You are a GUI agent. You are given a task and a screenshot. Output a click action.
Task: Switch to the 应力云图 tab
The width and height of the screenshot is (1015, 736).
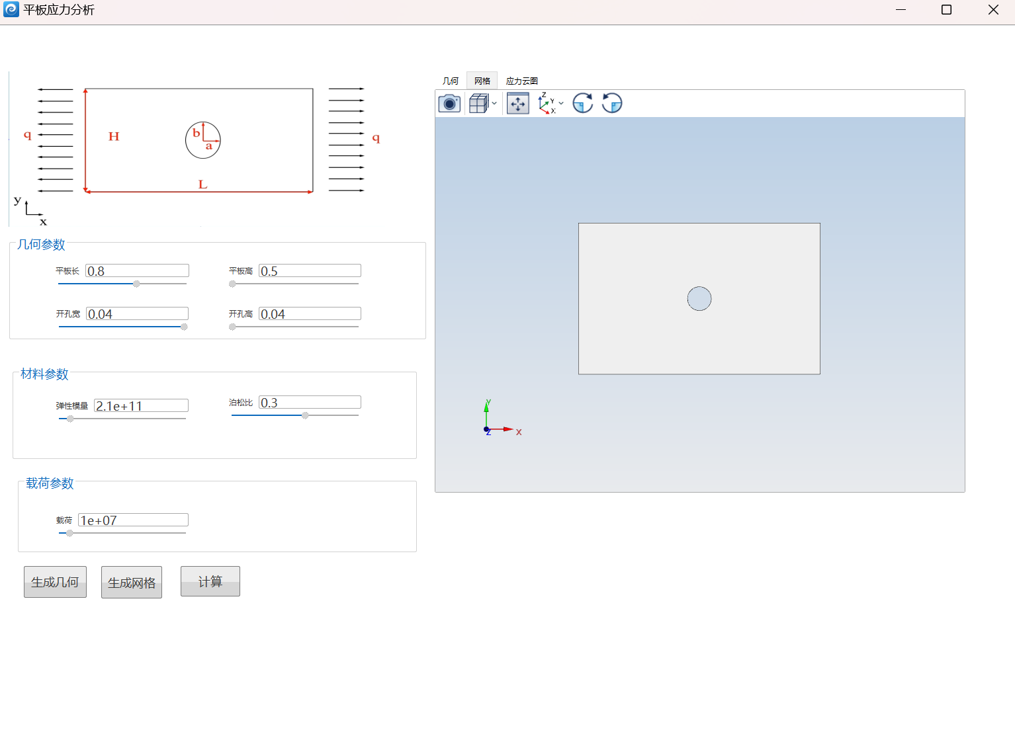click(x=522, y=81)
